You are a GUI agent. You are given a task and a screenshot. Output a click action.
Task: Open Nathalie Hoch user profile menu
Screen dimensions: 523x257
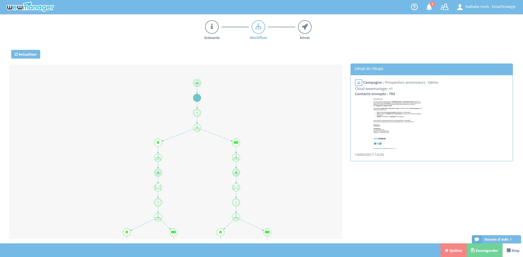point(486,7)
